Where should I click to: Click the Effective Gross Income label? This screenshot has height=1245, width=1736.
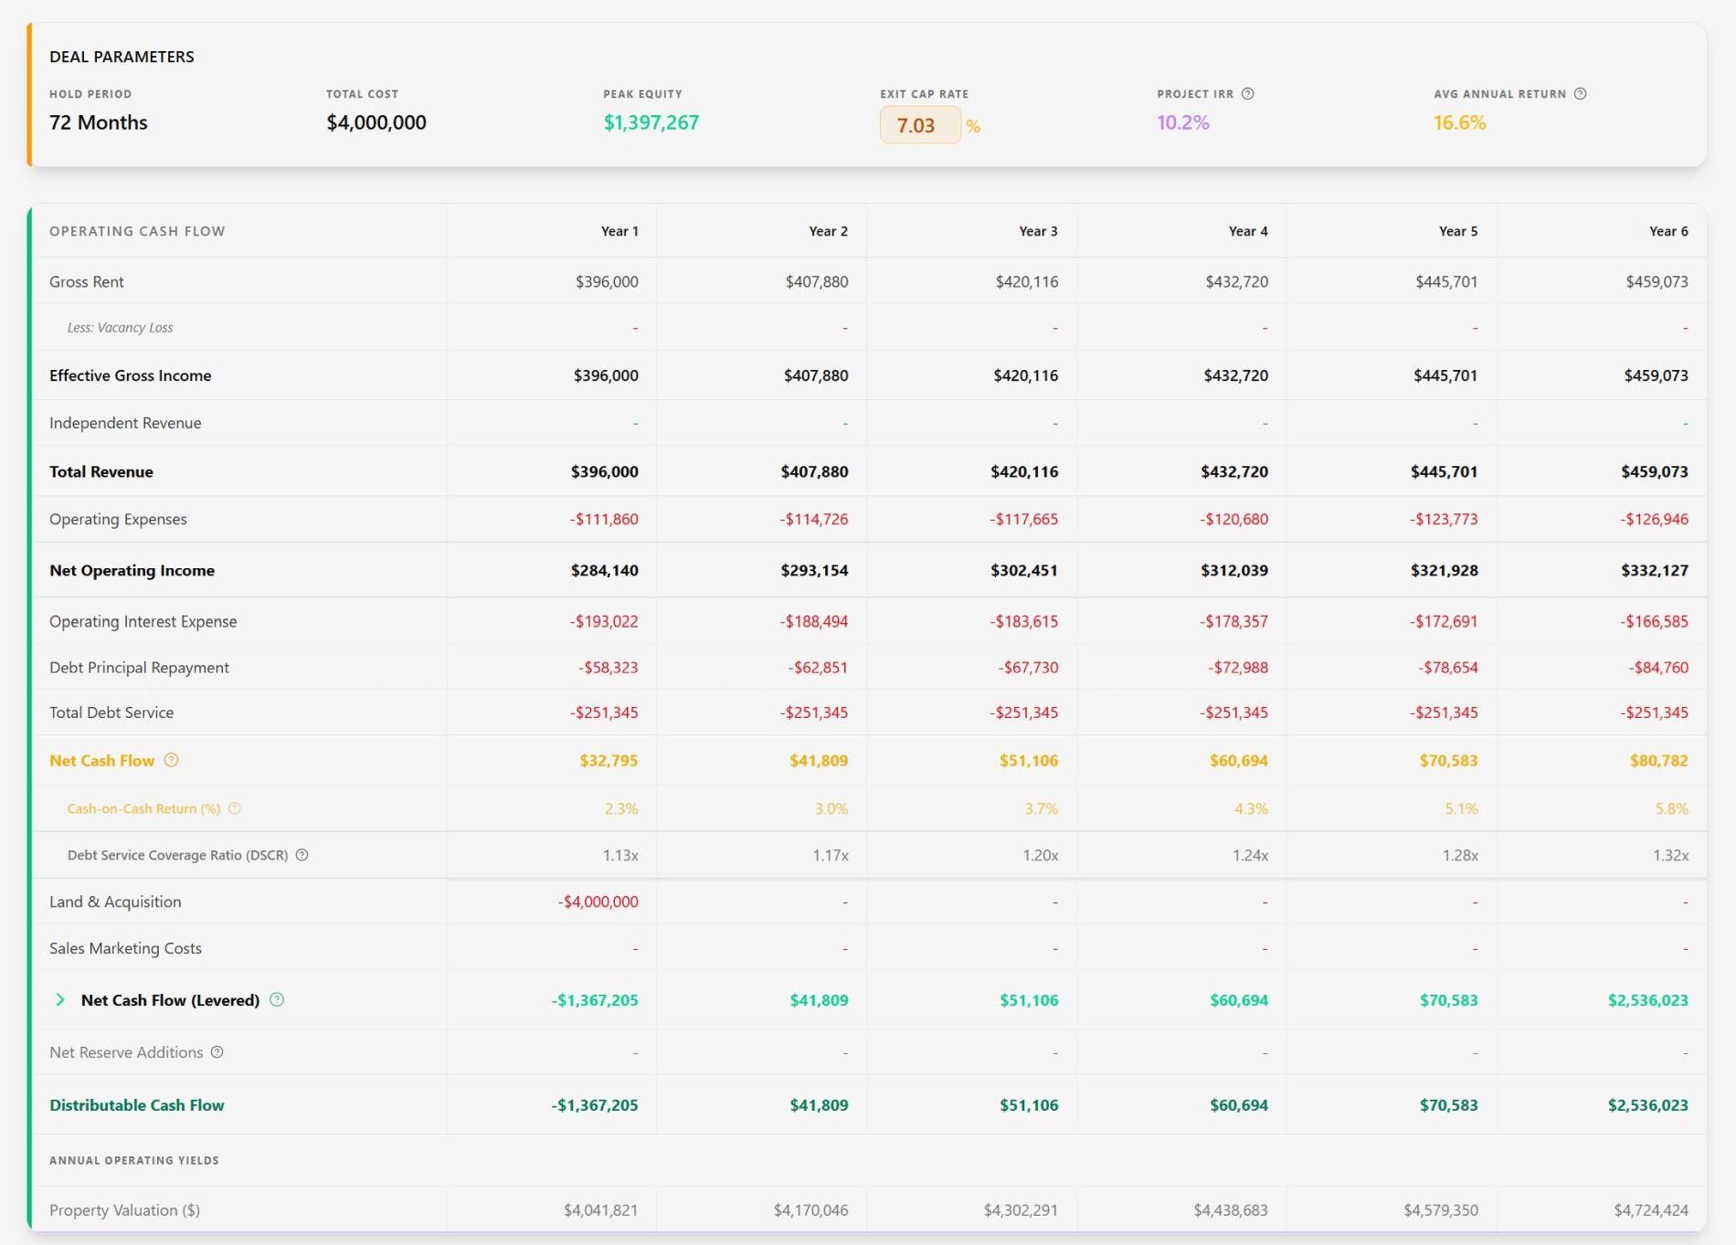coord(130,375)
